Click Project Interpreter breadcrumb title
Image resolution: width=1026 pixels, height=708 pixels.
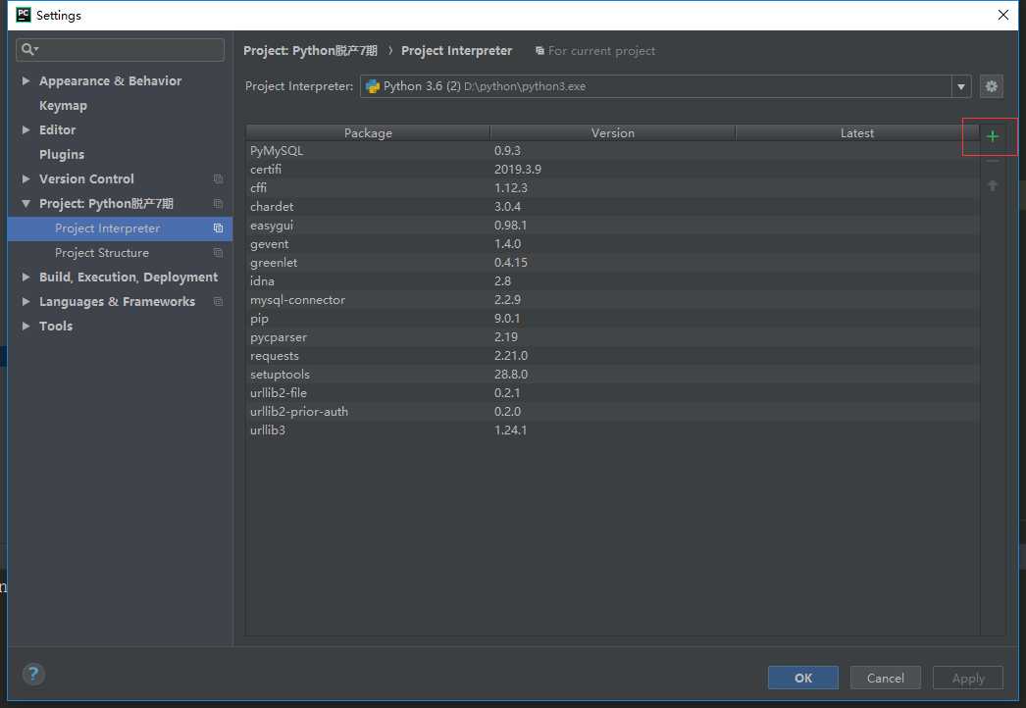[x=457, y=50]
